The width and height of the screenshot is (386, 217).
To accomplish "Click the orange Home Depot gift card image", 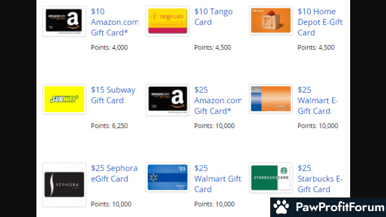I will click(x=271, y=21).
